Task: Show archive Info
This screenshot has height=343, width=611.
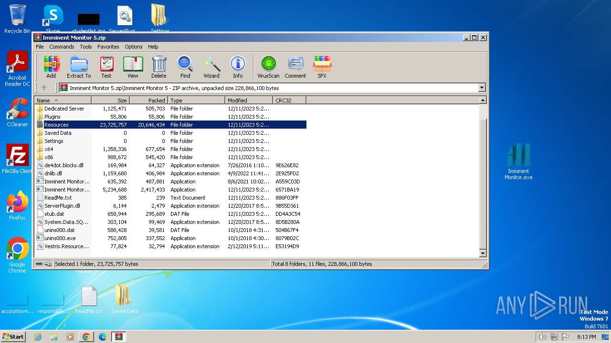Action: tap(238, 67)
